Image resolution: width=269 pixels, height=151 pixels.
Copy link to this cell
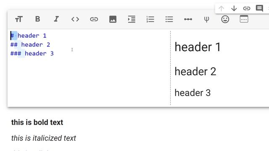pyautogui.click(x=247, y=8)
